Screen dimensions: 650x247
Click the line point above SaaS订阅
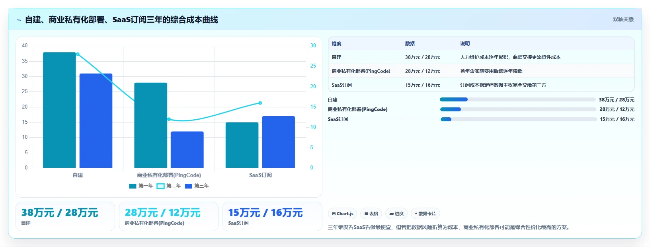point(260,103)
